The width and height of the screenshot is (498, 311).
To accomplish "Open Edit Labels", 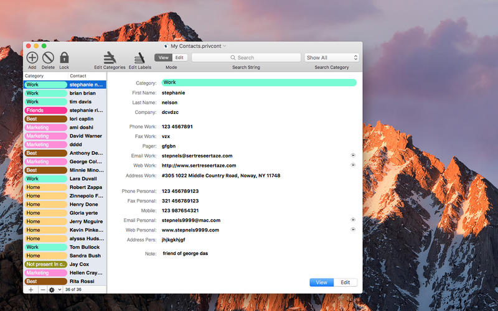I will click(139, 58).
